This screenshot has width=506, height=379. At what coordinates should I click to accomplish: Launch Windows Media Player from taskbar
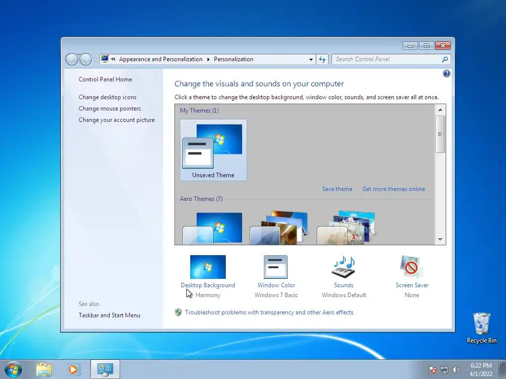[73, 369]
